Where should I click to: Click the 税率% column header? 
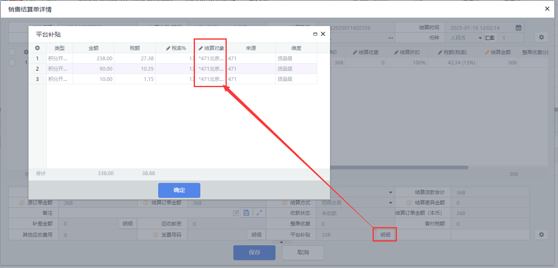click(x=176, y=48)
